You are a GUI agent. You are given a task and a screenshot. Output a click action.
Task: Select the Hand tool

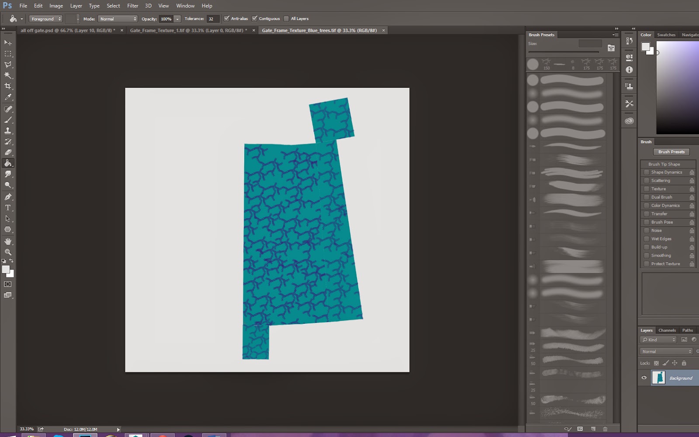click(8, 241)
